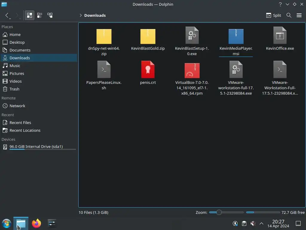Select the red certificate .crt file icon
The width and height of the screenshot is (306, 230).
click(148, 69)
